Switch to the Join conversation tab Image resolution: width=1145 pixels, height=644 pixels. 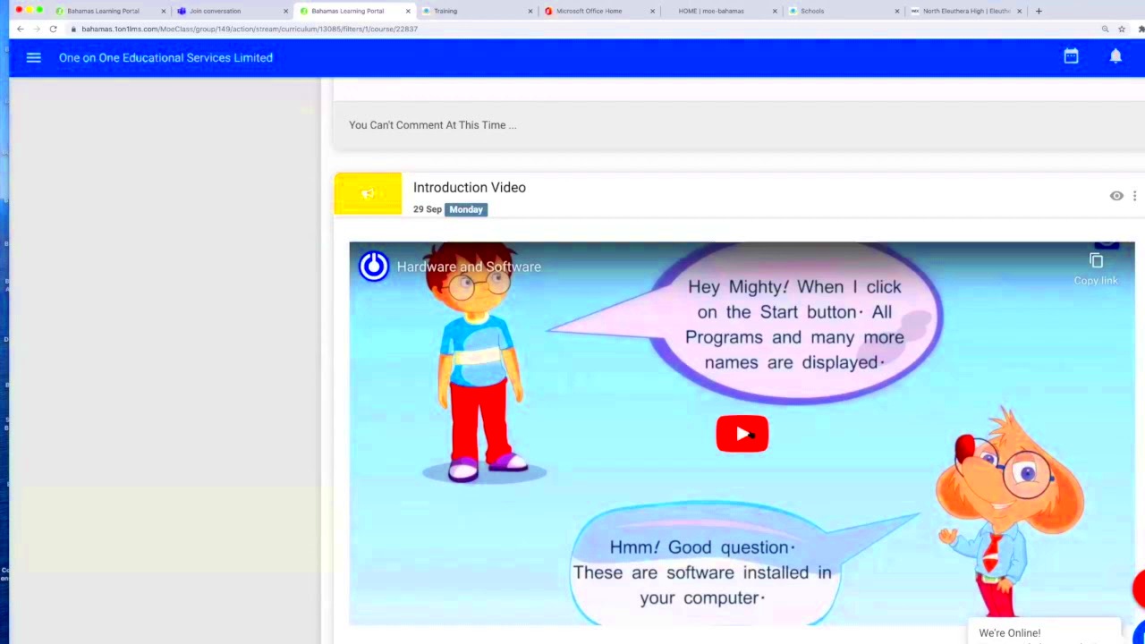233,11
